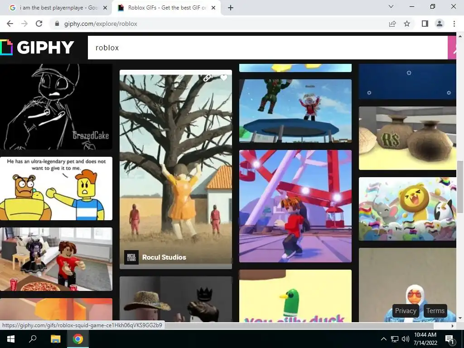Open Windows Start menu
Screen dimensions: 464x348
11,339
